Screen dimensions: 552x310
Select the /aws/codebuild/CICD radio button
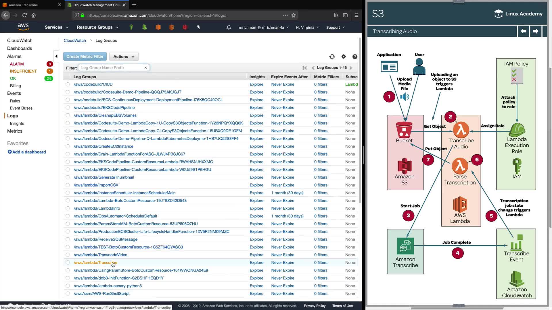point(68,84)
